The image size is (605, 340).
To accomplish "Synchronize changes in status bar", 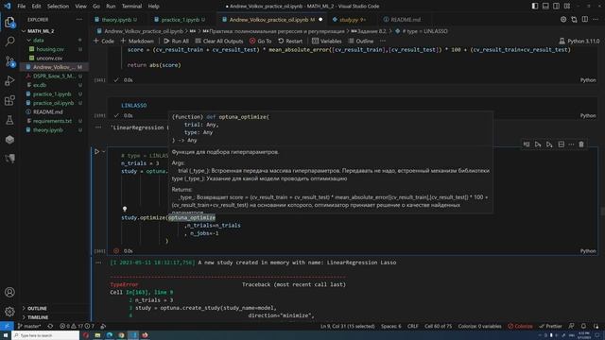I will 50,326.
